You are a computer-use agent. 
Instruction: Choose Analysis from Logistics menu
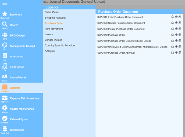(50, 51)
